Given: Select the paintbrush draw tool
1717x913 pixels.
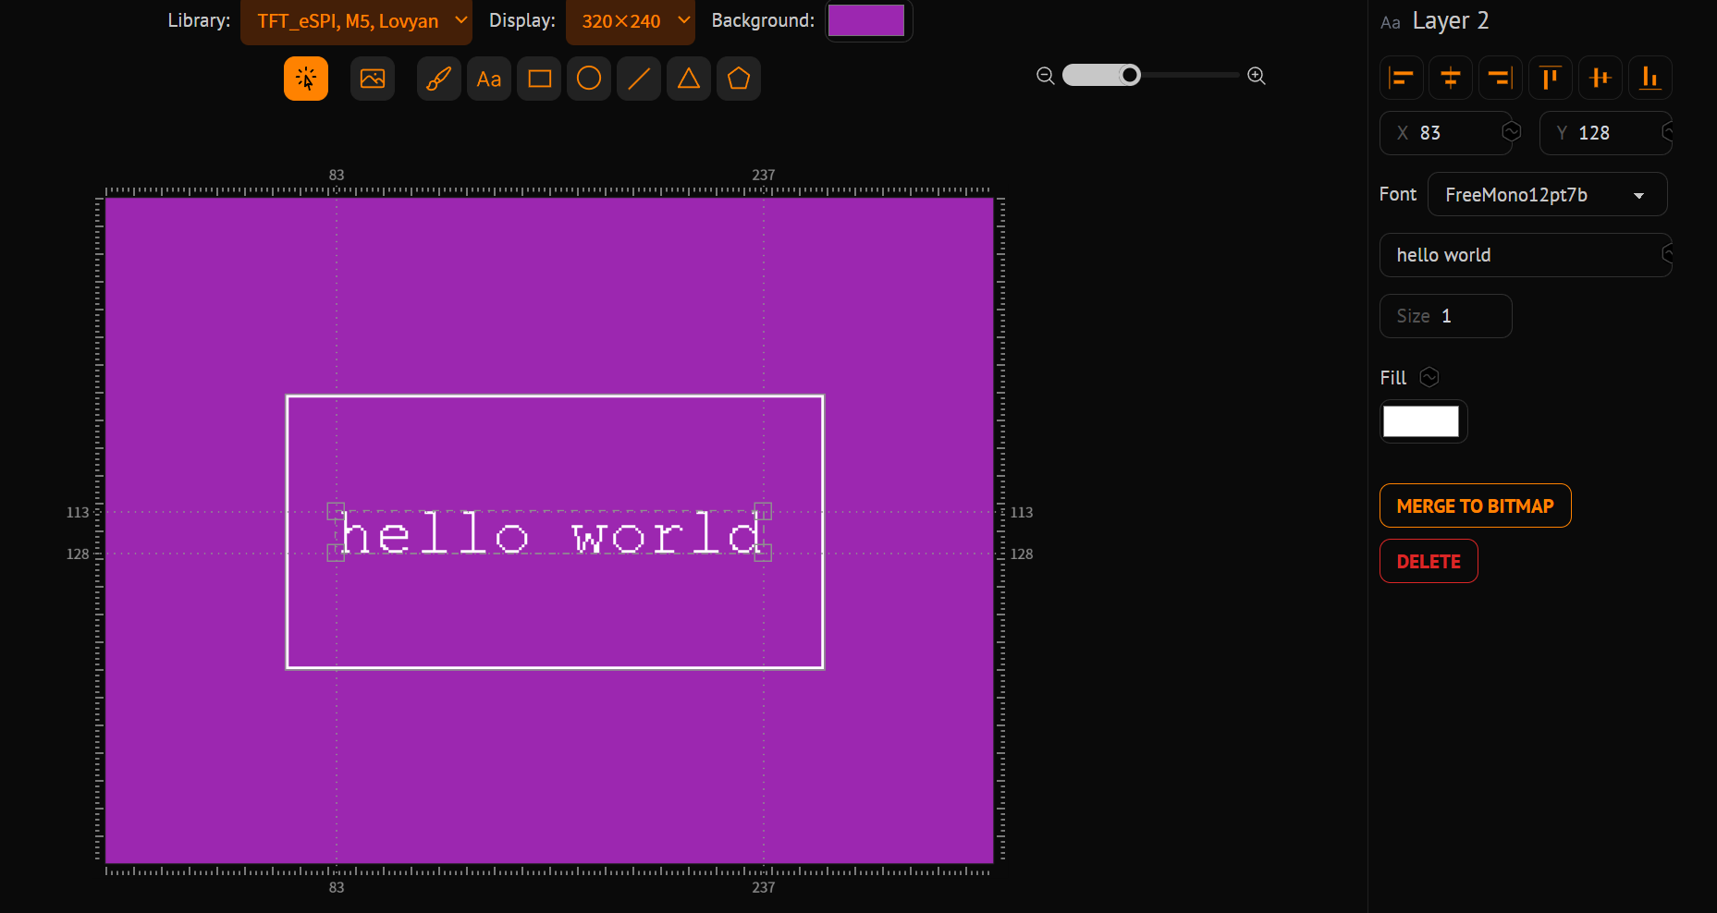Looking at the screenshot, I should click(x=439, y=79).
